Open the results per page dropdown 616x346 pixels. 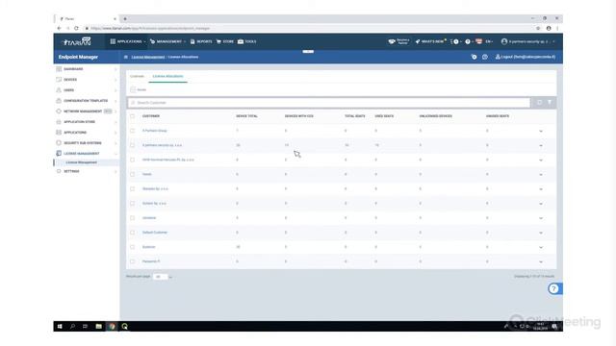[x=162, y=277]
